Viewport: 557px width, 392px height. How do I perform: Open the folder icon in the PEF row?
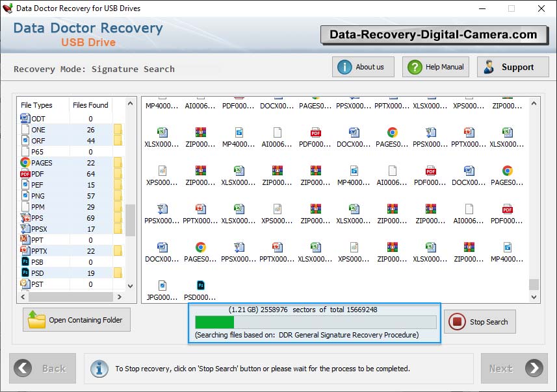click(118, 185)
